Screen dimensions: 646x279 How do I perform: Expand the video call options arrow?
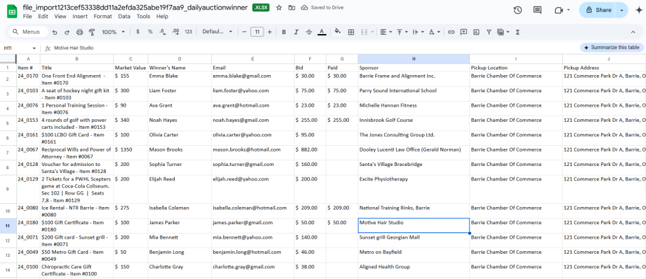tap(568, 10)
